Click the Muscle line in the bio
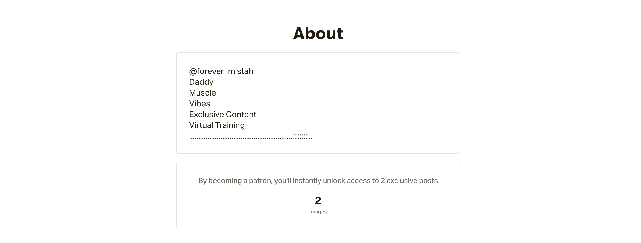The width and height of the screenshot is (641, 243). (202, 93)
